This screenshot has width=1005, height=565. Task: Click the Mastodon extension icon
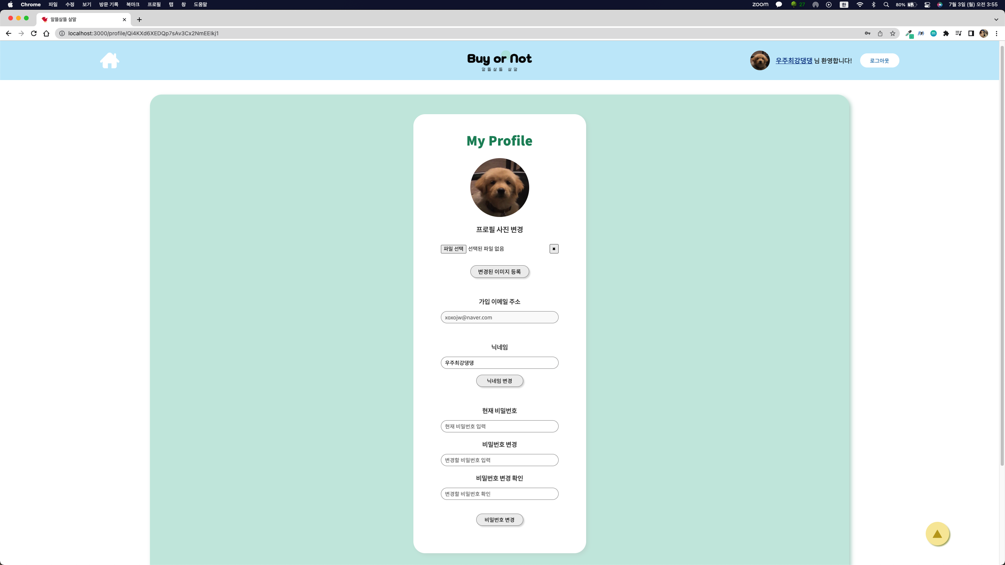click(x=934, y=33)
